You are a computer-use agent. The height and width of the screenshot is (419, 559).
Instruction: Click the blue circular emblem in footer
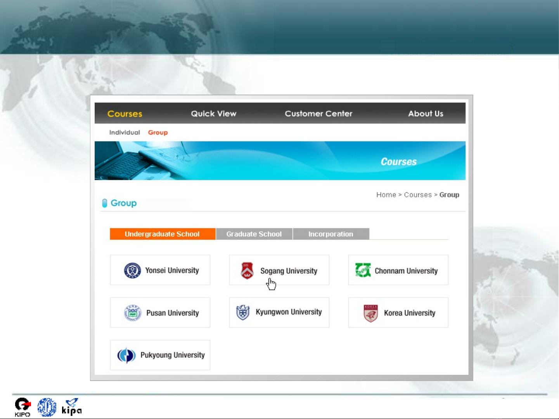point(47,407)
